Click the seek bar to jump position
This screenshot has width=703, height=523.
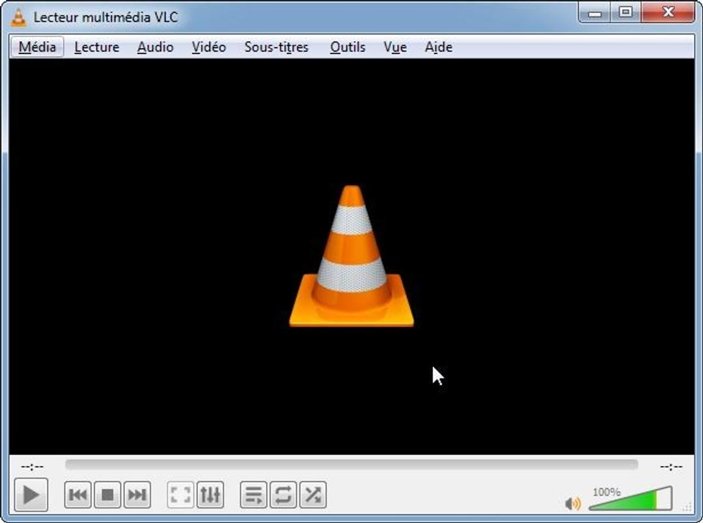pyautogui.click(x=351, y=464)
